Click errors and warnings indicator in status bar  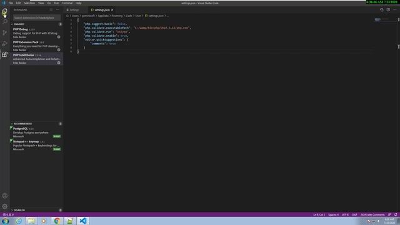[8, 214]
